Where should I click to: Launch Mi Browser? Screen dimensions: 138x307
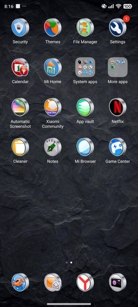tap(85, 147)
